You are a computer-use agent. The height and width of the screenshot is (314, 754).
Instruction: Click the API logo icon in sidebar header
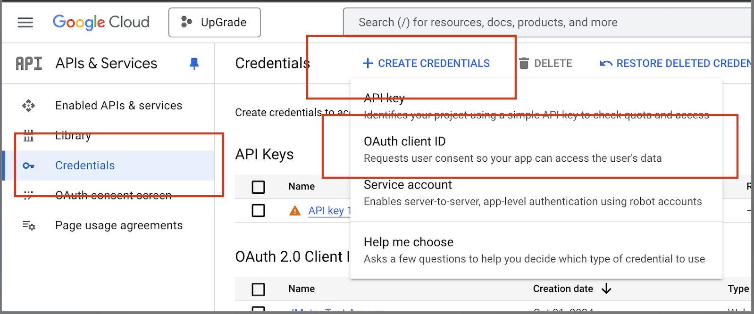[29, 63]
